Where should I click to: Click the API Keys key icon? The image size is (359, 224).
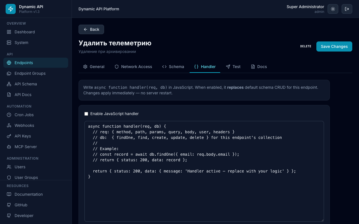pyautogui.click(x=9, y=136)
